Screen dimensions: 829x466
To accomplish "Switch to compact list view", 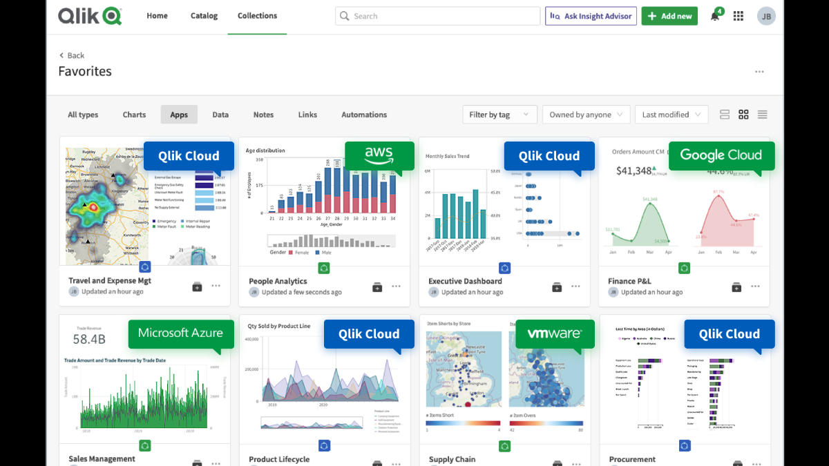I will click(762, 115).
